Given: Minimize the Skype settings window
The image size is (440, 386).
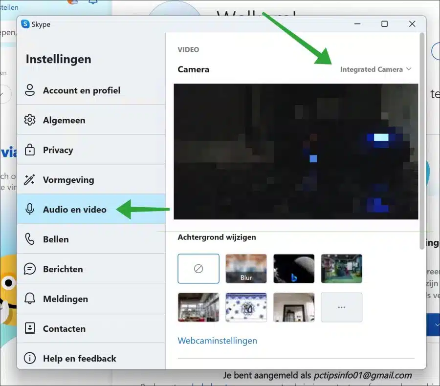Looking at the screenshot, I should (x=357, y=24).
